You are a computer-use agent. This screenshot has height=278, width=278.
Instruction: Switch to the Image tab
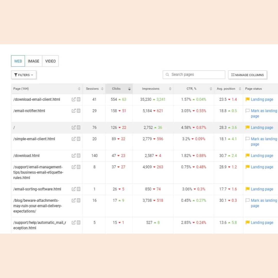[x=33, y=61]
